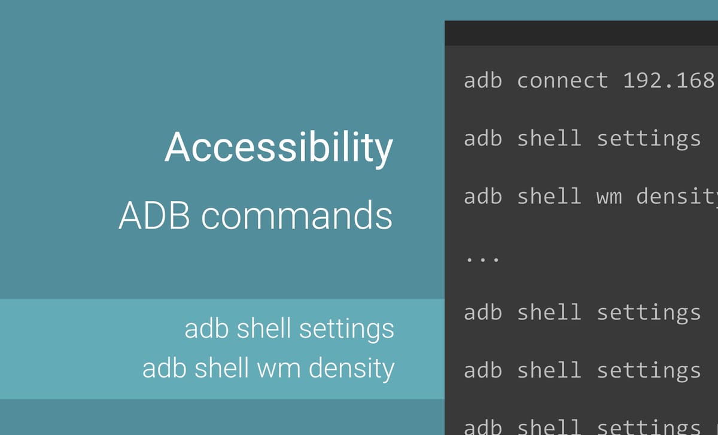
Task: Click the word ADB in the subtitle
Action: tap(156, 216)
